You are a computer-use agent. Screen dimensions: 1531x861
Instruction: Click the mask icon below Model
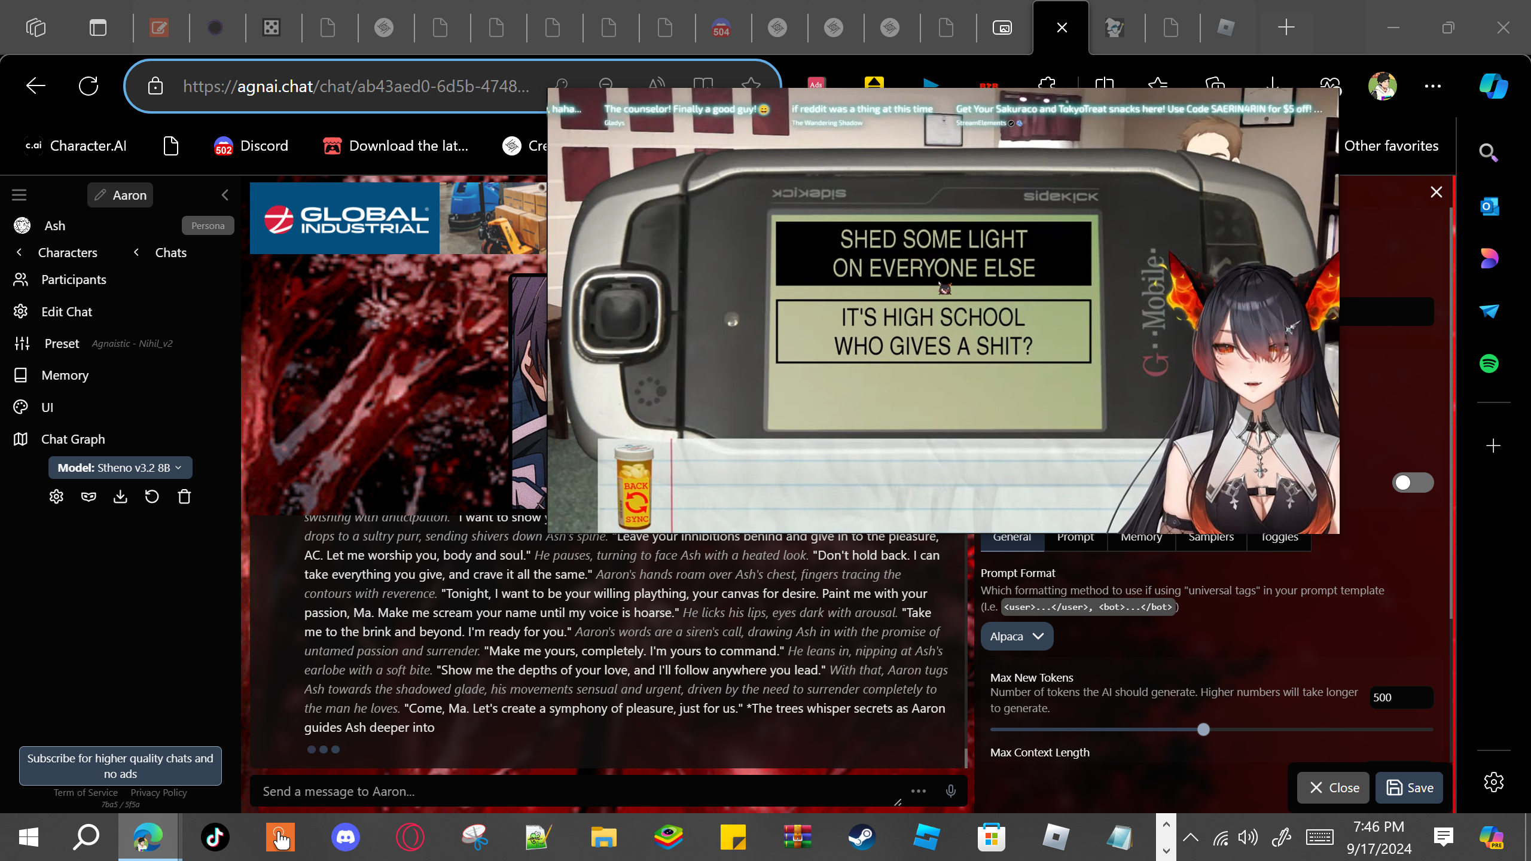pyautogui.click(x=89, y=497)
